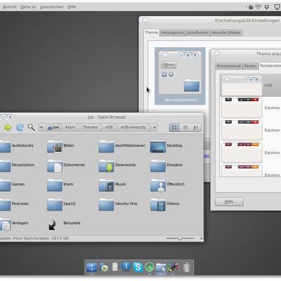This screenshot has width=281, height=281.
Task: Click the blue exclamation icon in dock
Action: (x=126, y=266)
